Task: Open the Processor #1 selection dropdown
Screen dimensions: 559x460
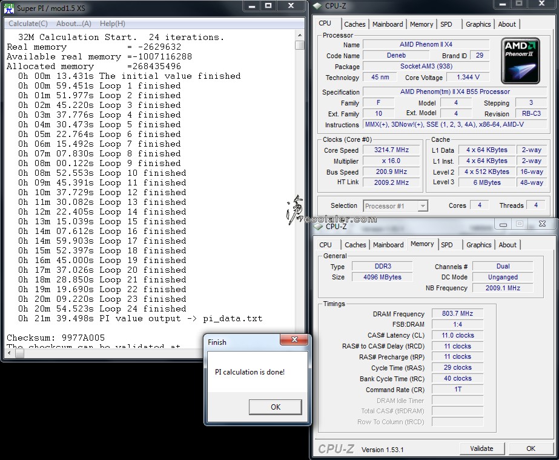Action: (395, 206)
